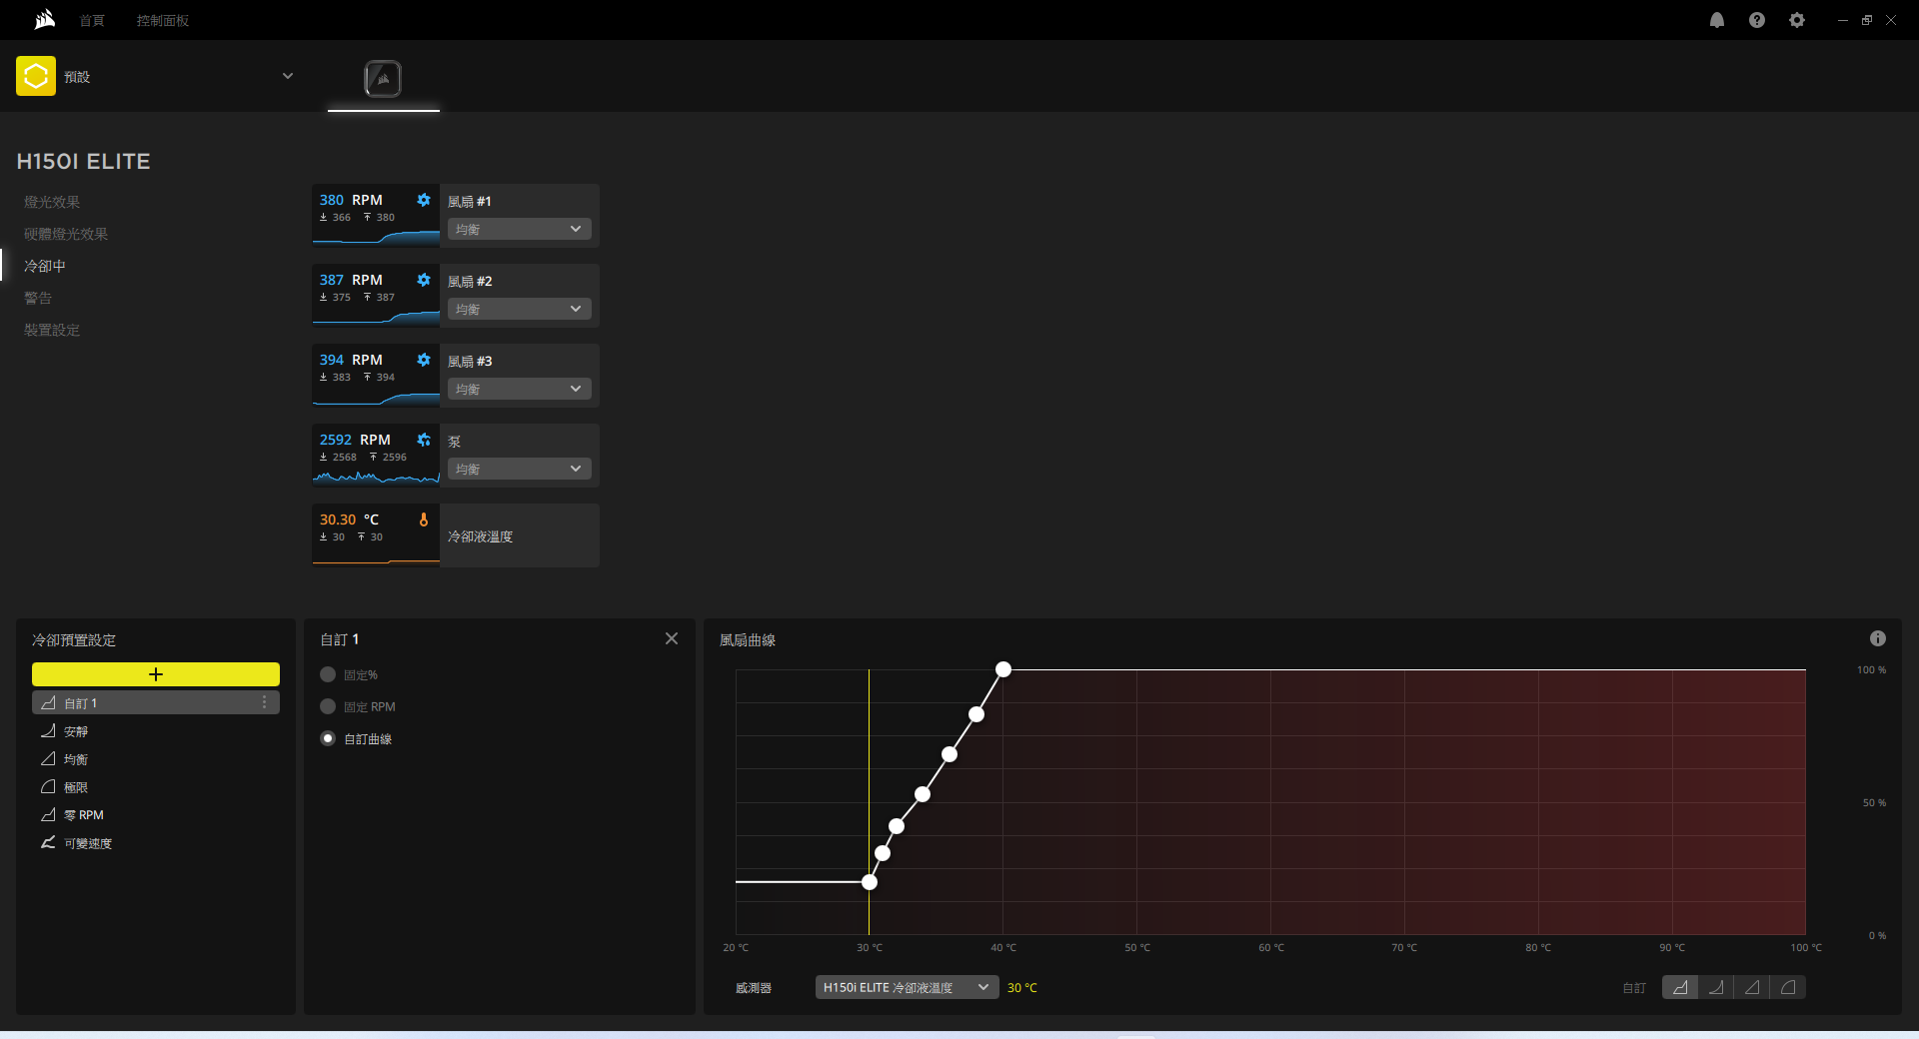1919x1039 pixels.
Task: Click the curve point at 40 °C 100%
Action: tap(1003, 669)
